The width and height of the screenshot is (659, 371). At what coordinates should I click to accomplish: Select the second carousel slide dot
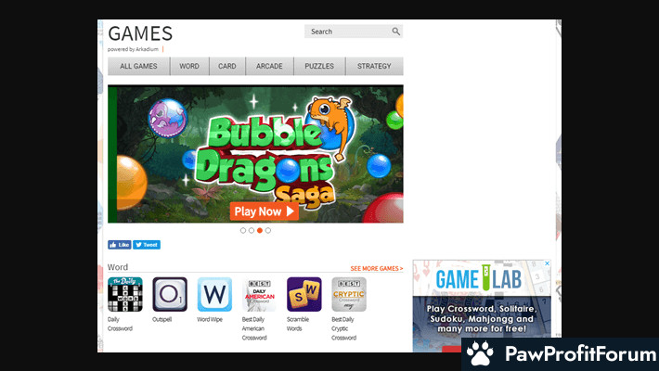252,230
